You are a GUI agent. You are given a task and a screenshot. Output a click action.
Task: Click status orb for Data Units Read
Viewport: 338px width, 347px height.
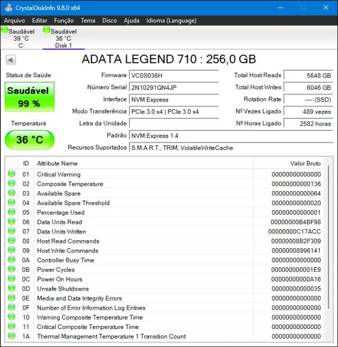[12, 221]
